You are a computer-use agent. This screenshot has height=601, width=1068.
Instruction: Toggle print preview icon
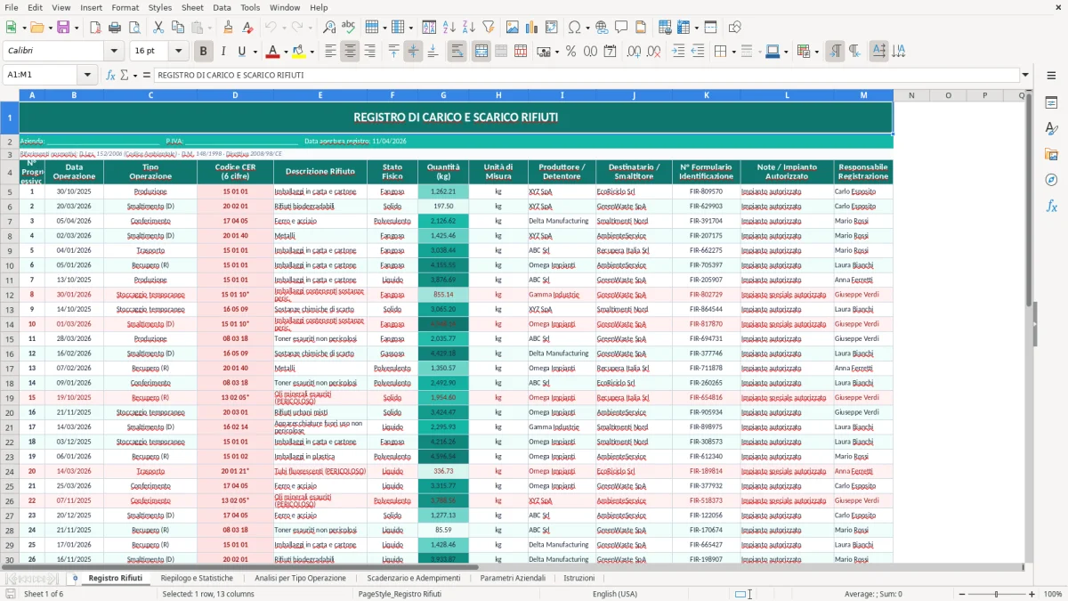tap(133, 28)
